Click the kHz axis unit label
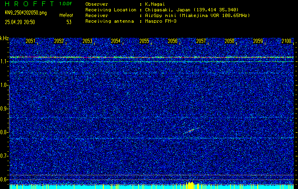This screenshot has height=189, width=298. 4,38
